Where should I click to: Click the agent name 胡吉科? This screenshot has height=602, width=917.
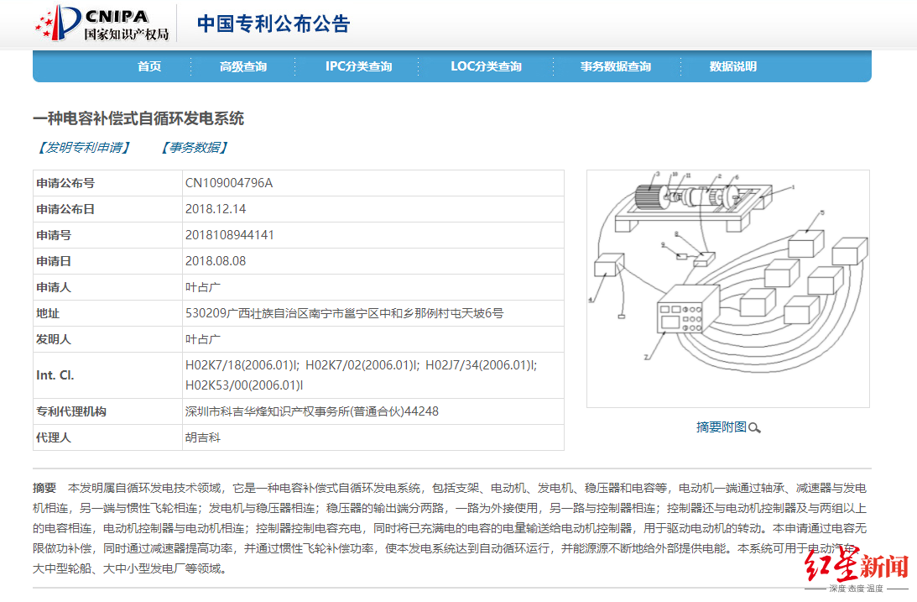click(x=202, y=437)
